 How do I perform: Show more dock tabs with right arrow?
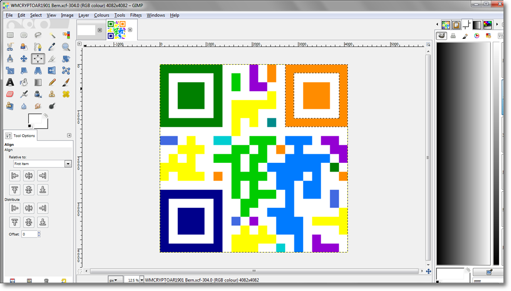497,25
